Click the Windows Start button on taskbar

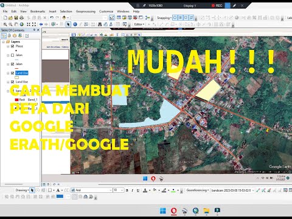(163, 211)
